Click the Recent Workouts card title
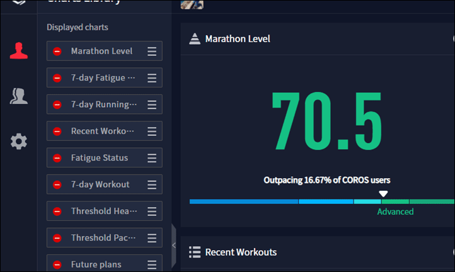The width and height of the screenshot is (455, 272). 241,252
